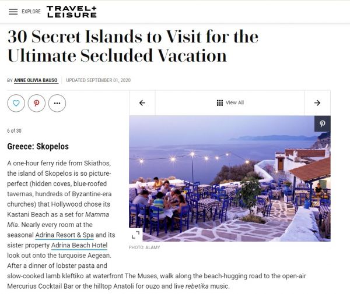Go to next slide arrow
This screenshot has width=350, height=294.
tap(317, 103)
